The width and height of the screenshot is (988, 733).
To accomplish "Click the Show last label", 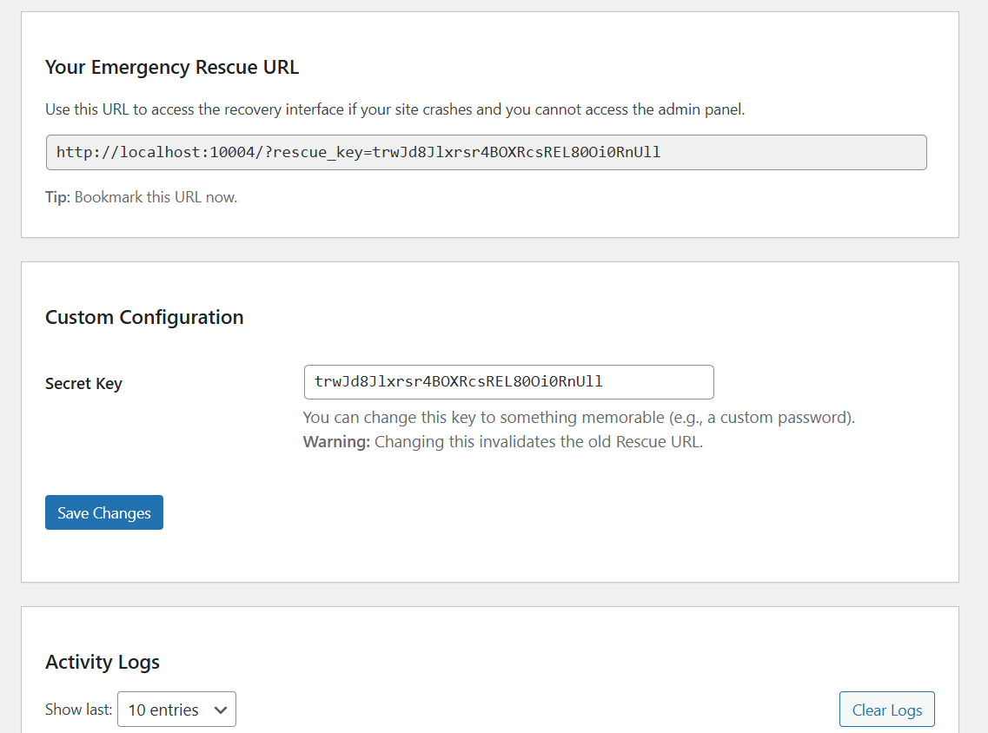I will 77,709.
